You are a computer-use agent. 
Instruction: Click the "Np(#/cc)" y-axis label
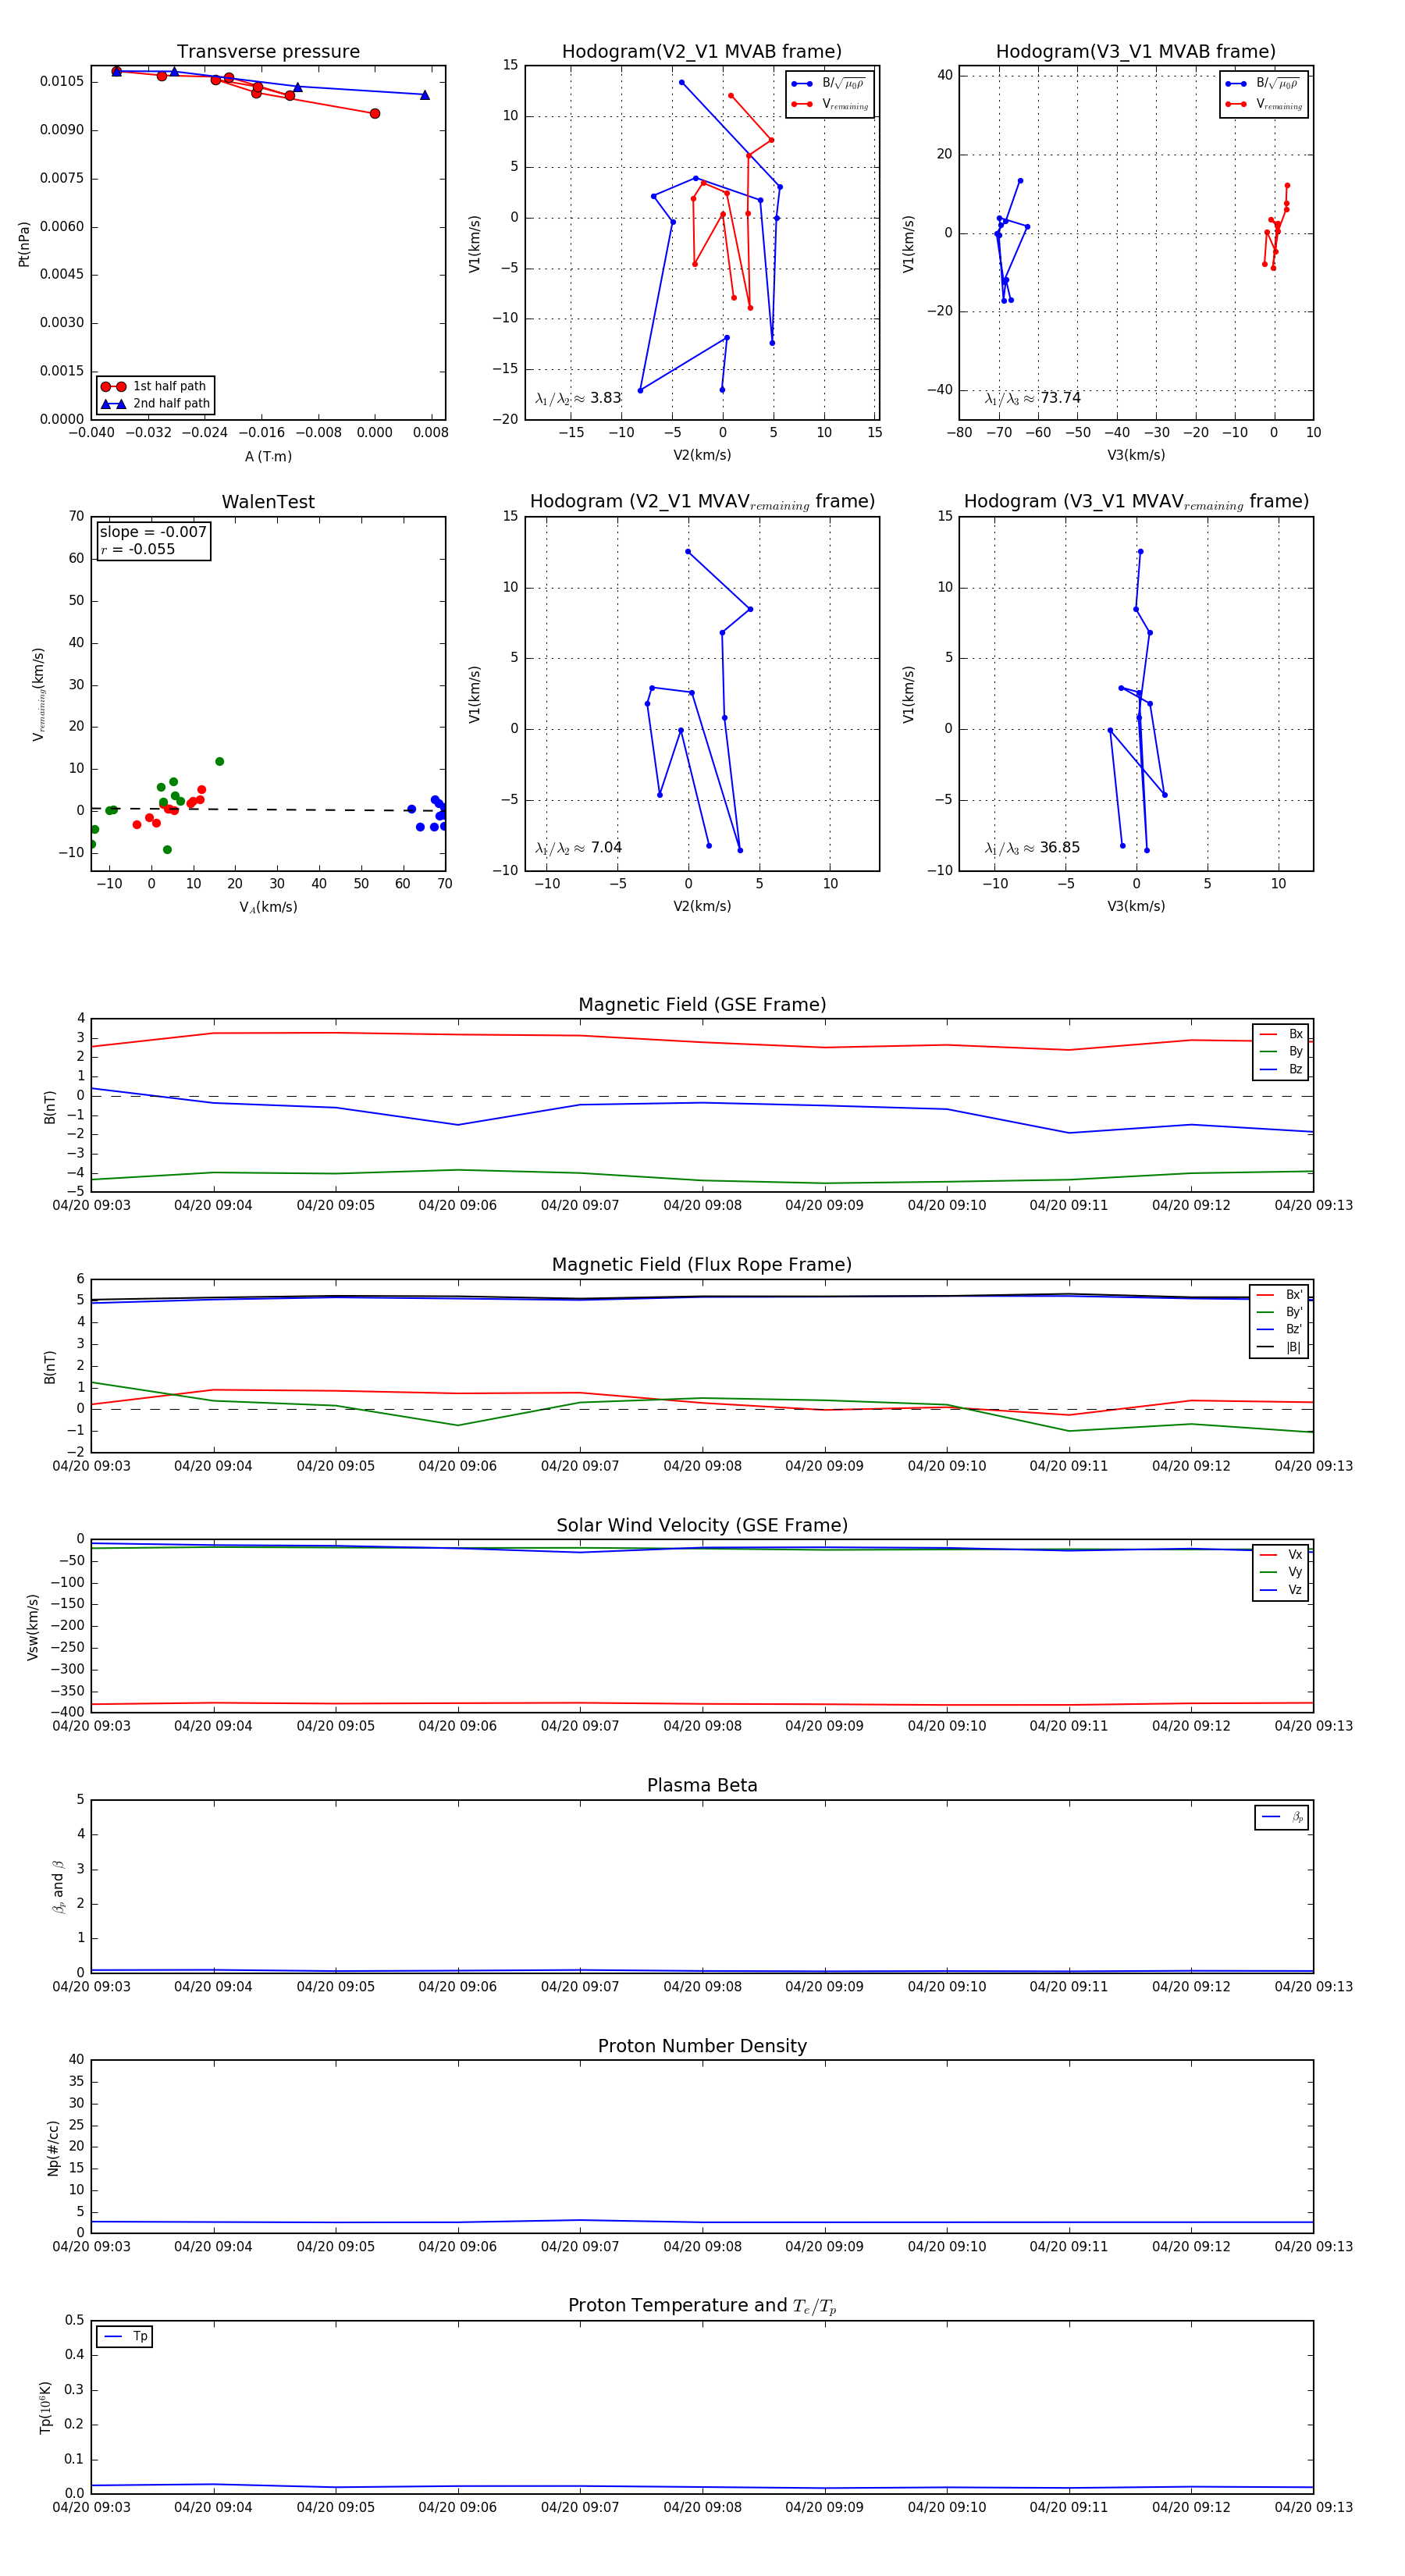tap(53, 2148)
